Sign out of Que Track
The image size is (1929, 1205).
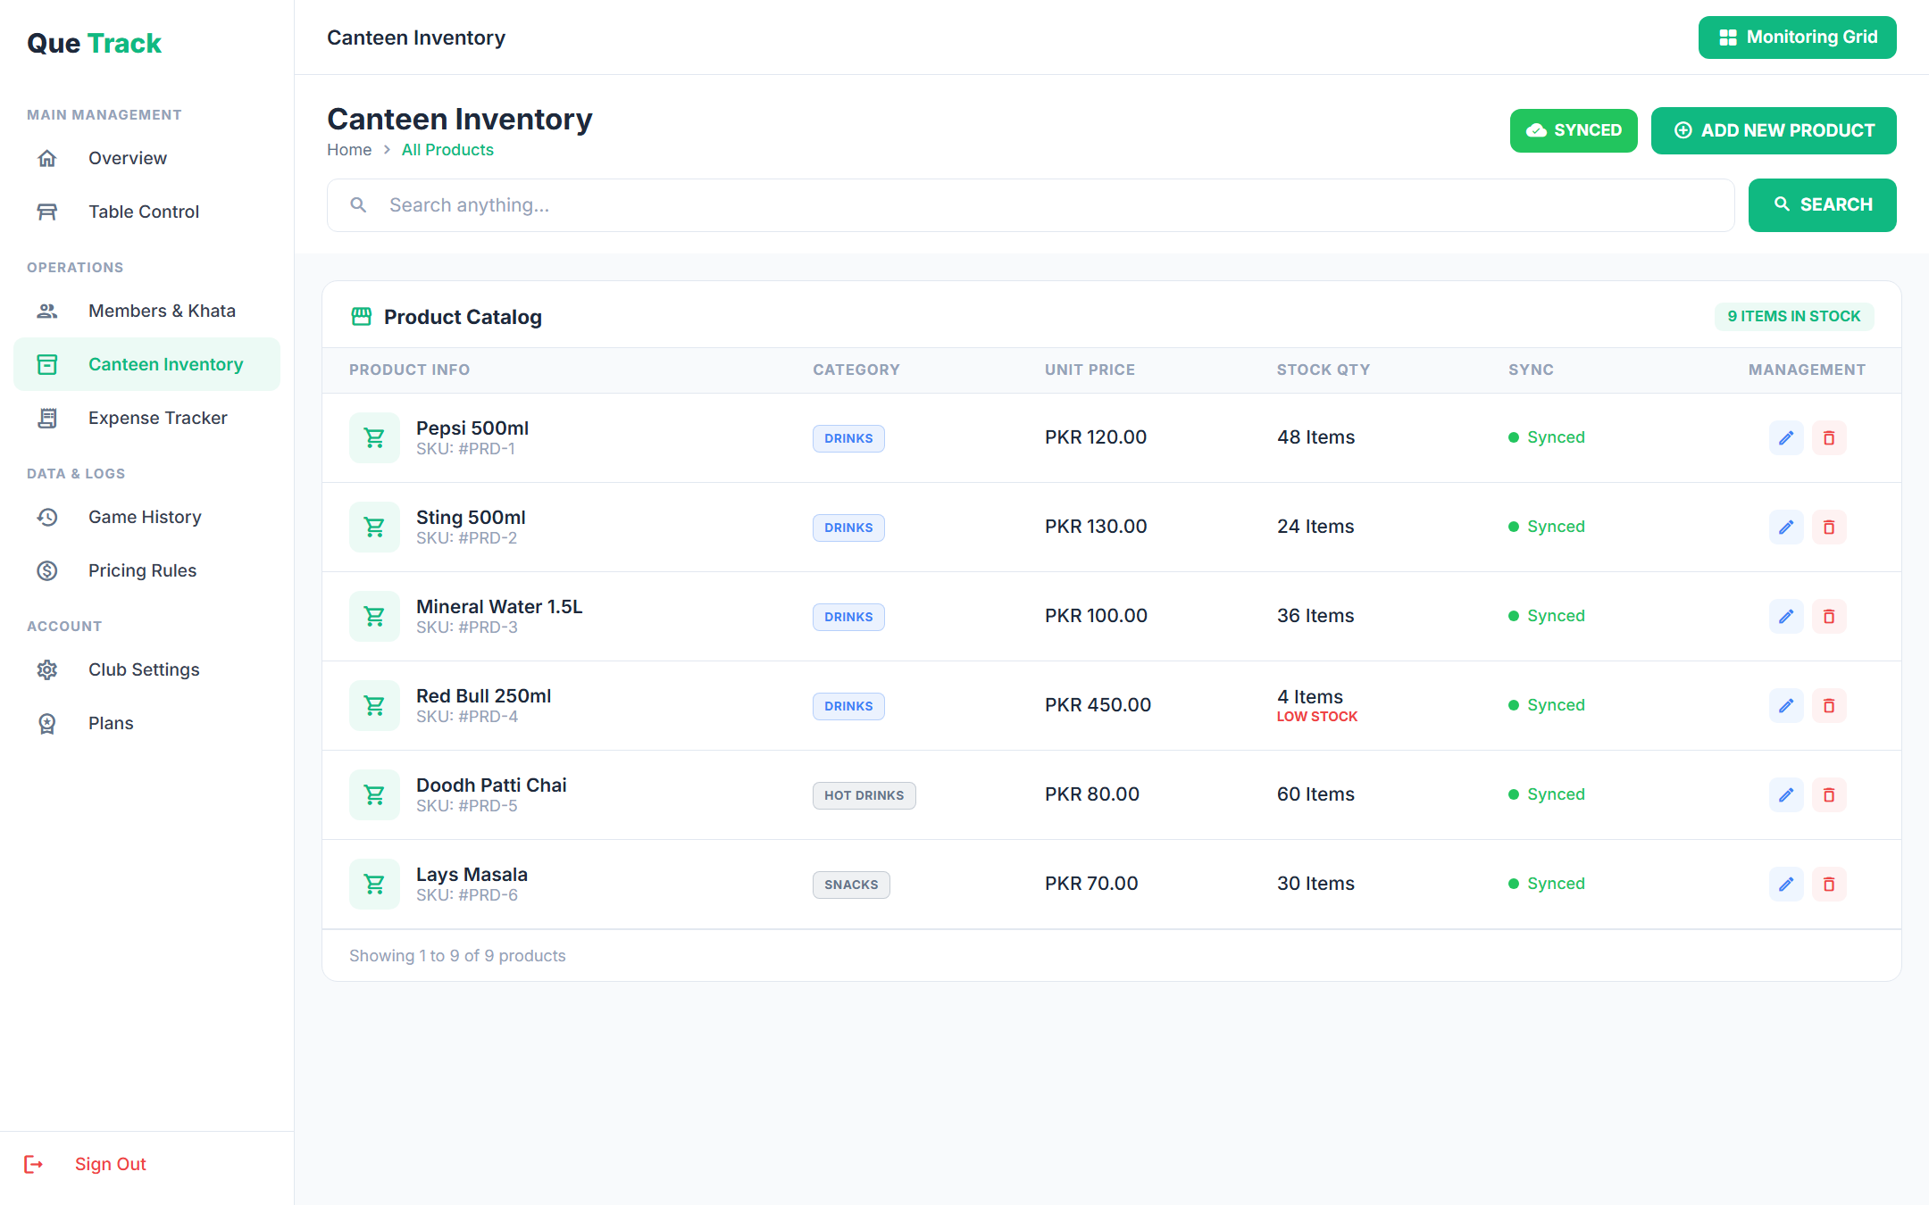pos(85,1164)
